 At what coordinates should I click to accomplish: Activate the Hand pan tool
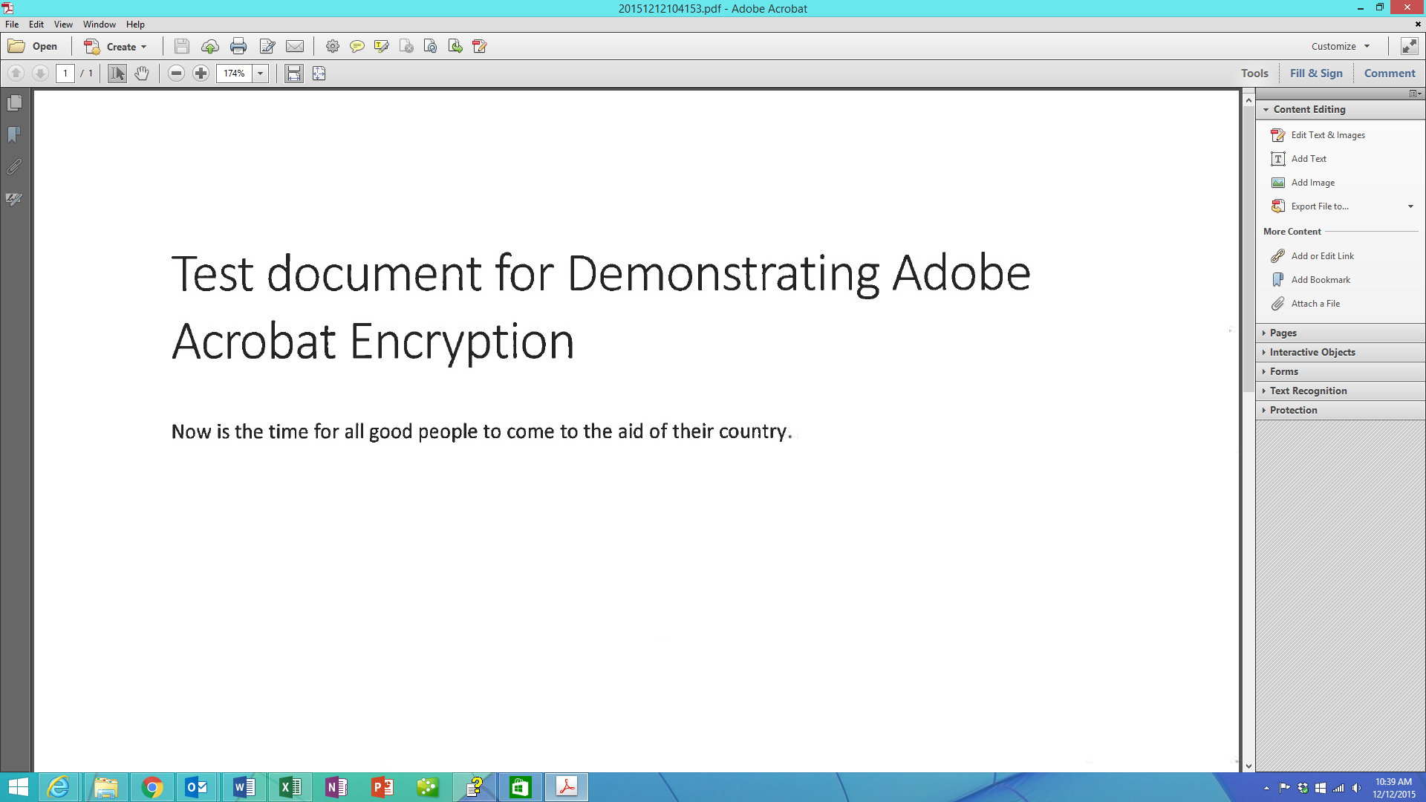142,73
